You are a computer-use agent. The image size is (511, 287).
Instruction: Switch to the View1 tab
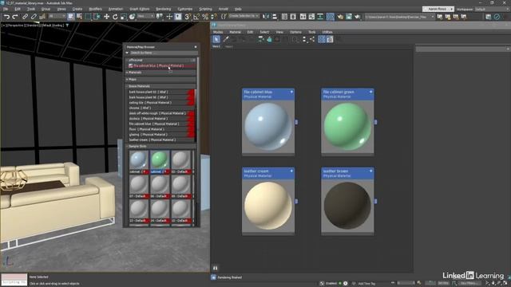216,46
